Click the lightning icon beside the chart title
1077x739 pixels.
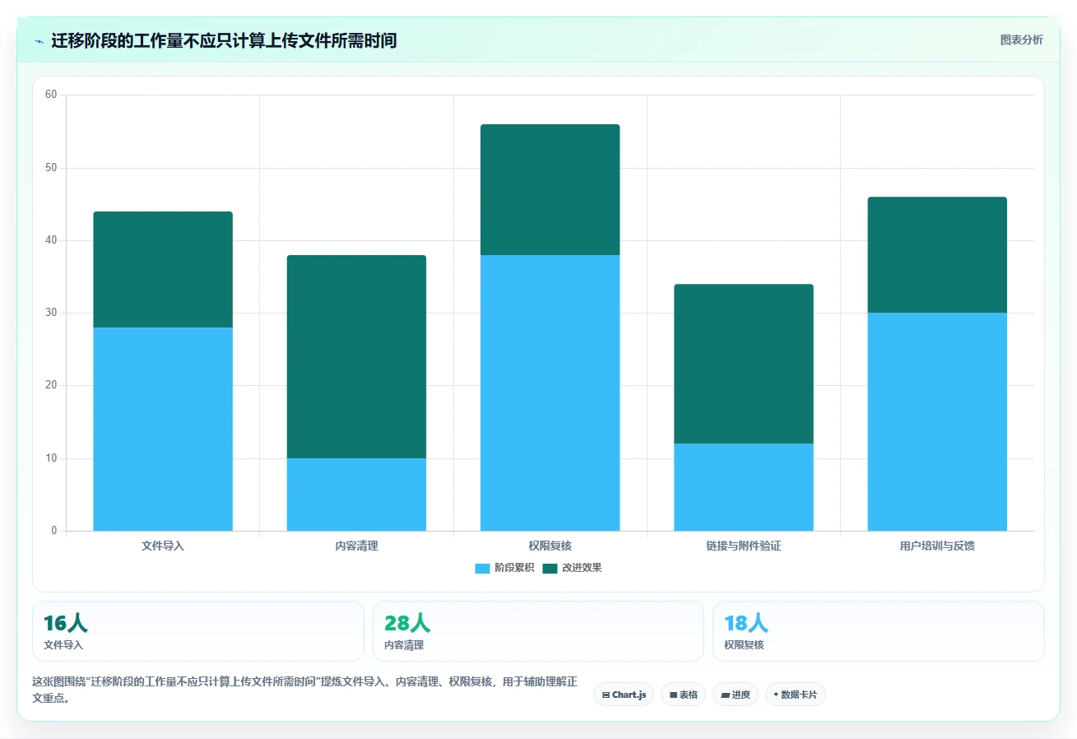click(39, 40)
